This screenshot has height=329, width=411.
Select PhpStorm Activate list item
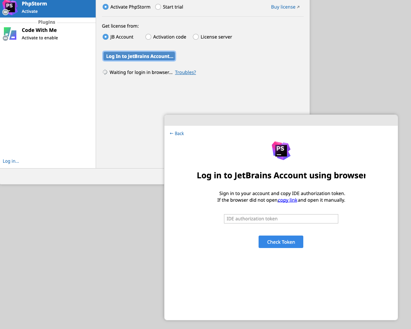[48, 8]
